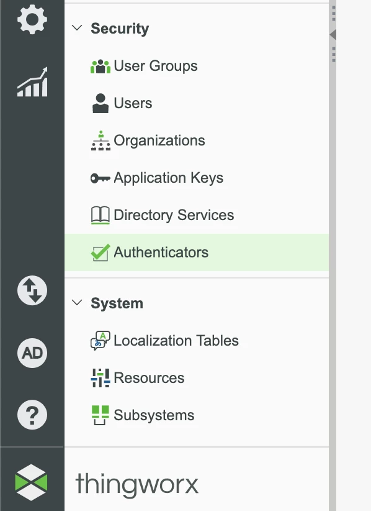The width and height of the screenshot is (371, 511).
Task: Click the Organizations hierarchy icon
Action: click(x=102, y=140)
